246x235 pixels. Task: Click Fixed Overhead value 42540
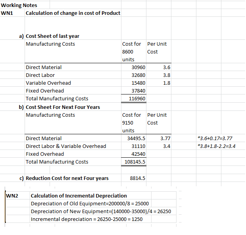138,154
